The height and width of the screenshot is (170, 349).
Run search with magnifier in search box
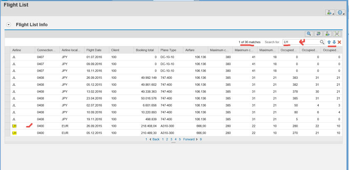[x=322, y=42]
